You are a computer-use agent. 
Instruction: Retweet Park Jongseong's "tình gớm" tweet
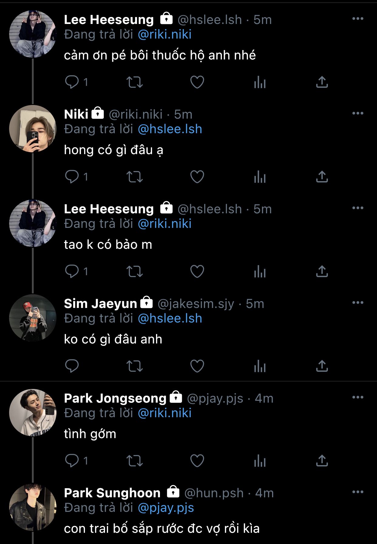[x=134, y=461]
